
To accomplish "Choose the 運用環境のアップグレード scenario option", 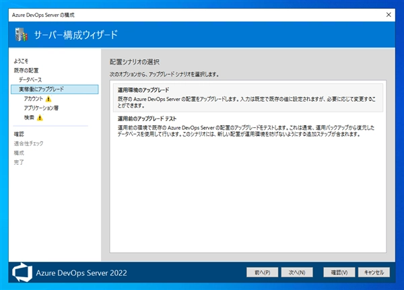I will click(248, 98).
